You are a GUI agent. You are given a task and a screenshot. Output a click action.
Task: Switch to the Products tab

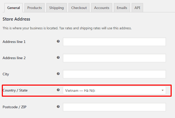pos(35,8)
